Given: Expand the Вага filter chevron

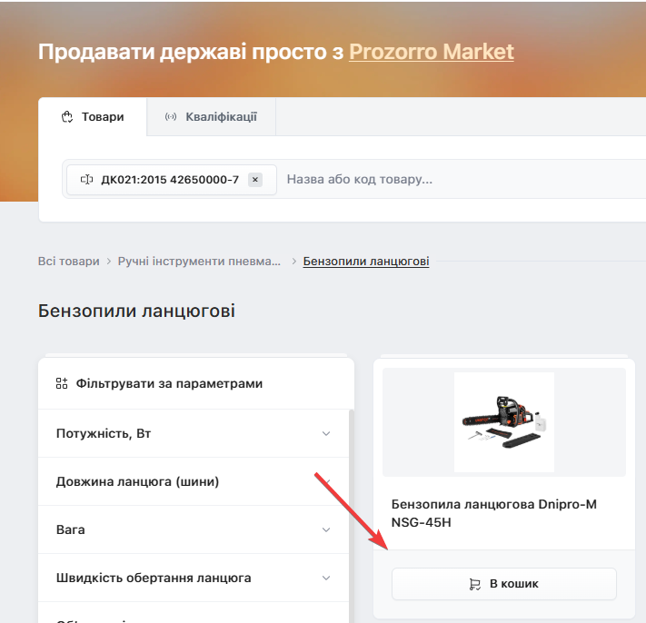Looking at the screenshot, I should point(326,529).
